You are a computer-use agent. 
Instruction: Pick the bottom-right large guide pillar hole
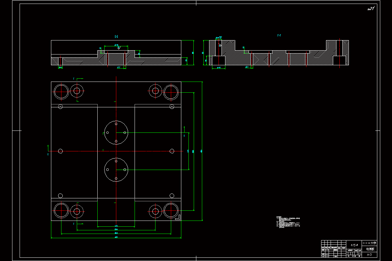tap(171, 210)
